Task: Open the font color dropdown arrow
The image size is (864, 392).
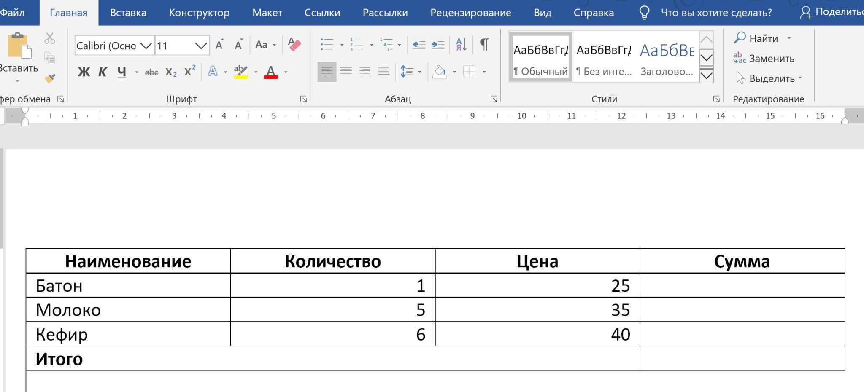Action: click(286, 72)
